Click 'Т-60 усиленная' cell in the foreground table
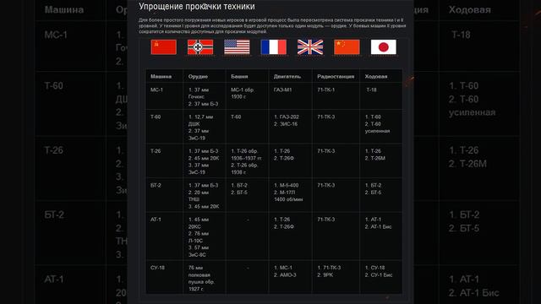 [378, 128]
